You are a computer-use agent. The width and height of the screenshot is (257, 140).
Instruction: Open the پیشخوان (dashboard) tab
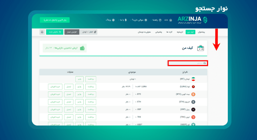click(201, 32)
